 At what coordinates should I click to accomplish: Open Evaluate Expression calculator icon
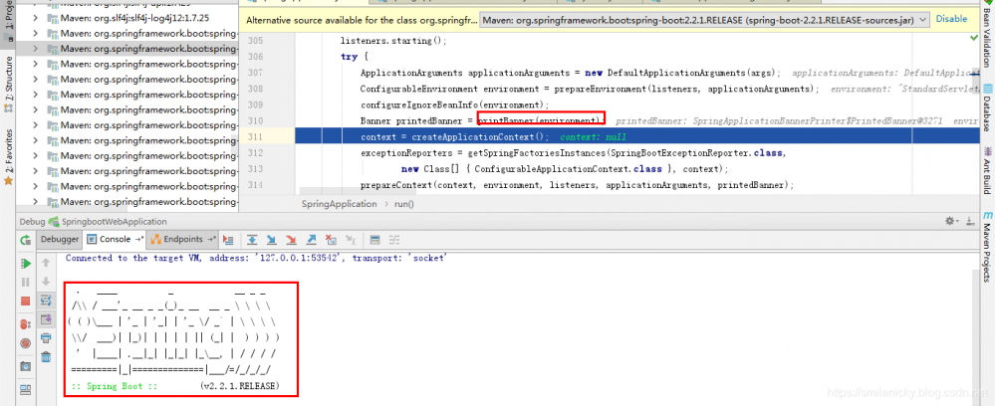(x=375, y=240)
